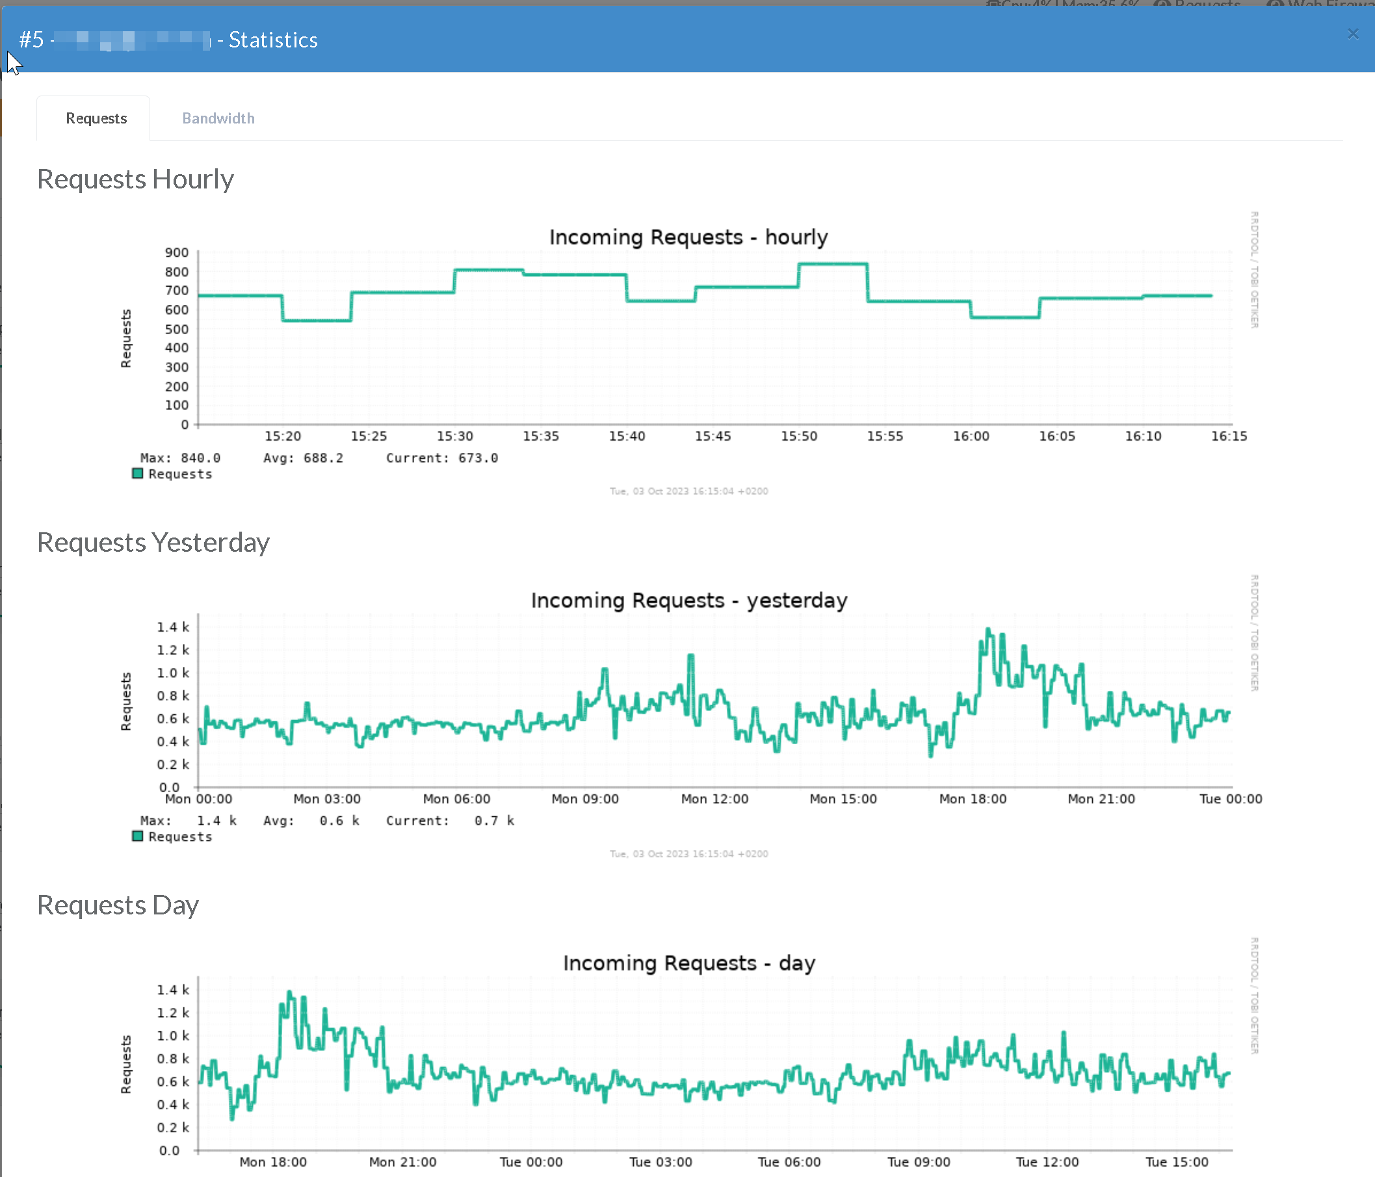Click the #5 Statistics dialog title text
This screenshot has width=1375, height=1177.
pyautogui.click(x=168, y=40)
